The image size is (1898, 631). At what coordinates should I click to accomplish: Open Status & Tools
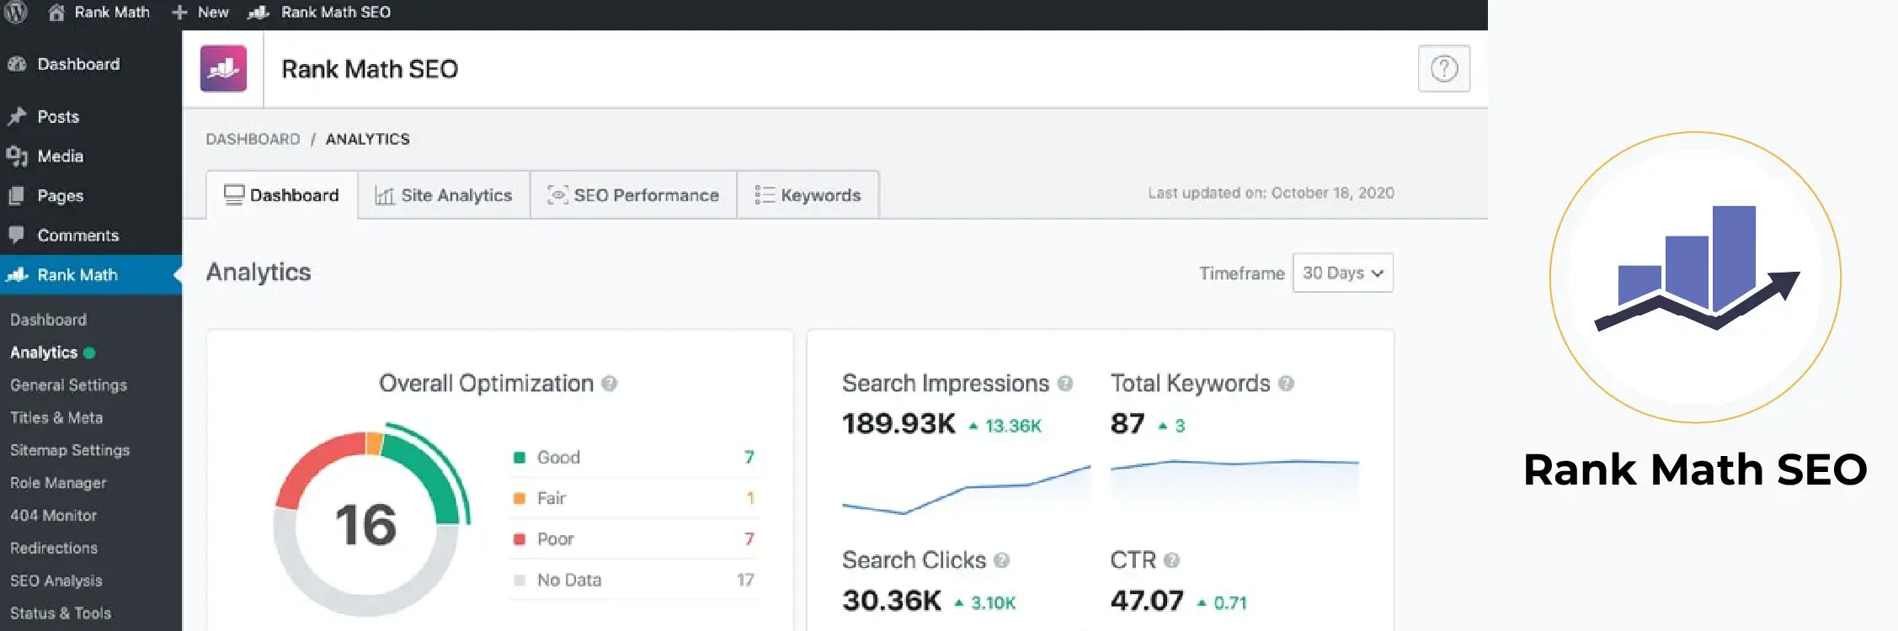[x=61, y=613]
